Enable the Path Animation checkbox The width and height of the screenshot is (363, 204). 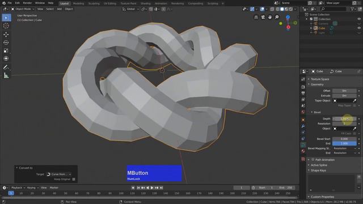point(313,160)
